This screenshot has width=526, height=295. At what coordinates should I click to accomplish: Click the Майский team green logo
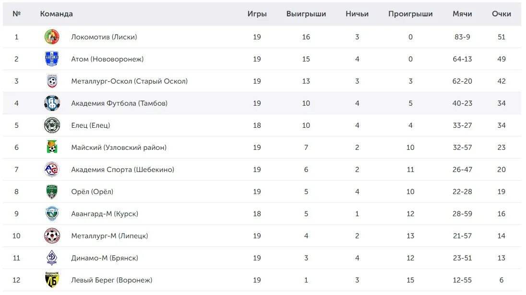(52, 147)
